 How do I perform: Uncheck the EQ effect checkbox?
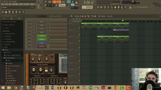pos(60,65)
